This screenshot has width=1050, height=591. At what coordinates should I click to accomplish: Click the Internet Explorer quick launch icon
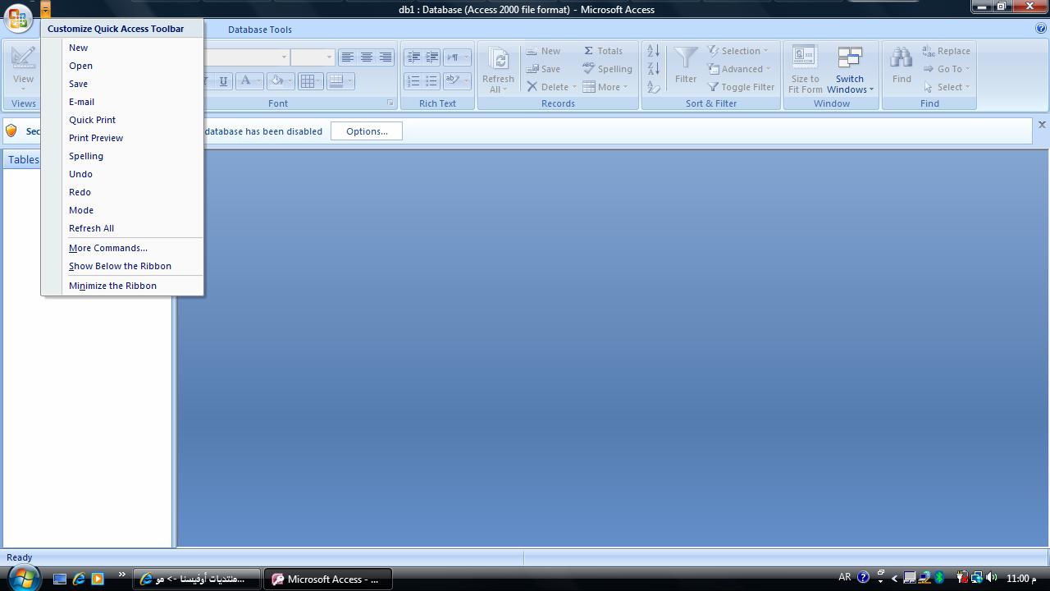click(x=79, y=579)
